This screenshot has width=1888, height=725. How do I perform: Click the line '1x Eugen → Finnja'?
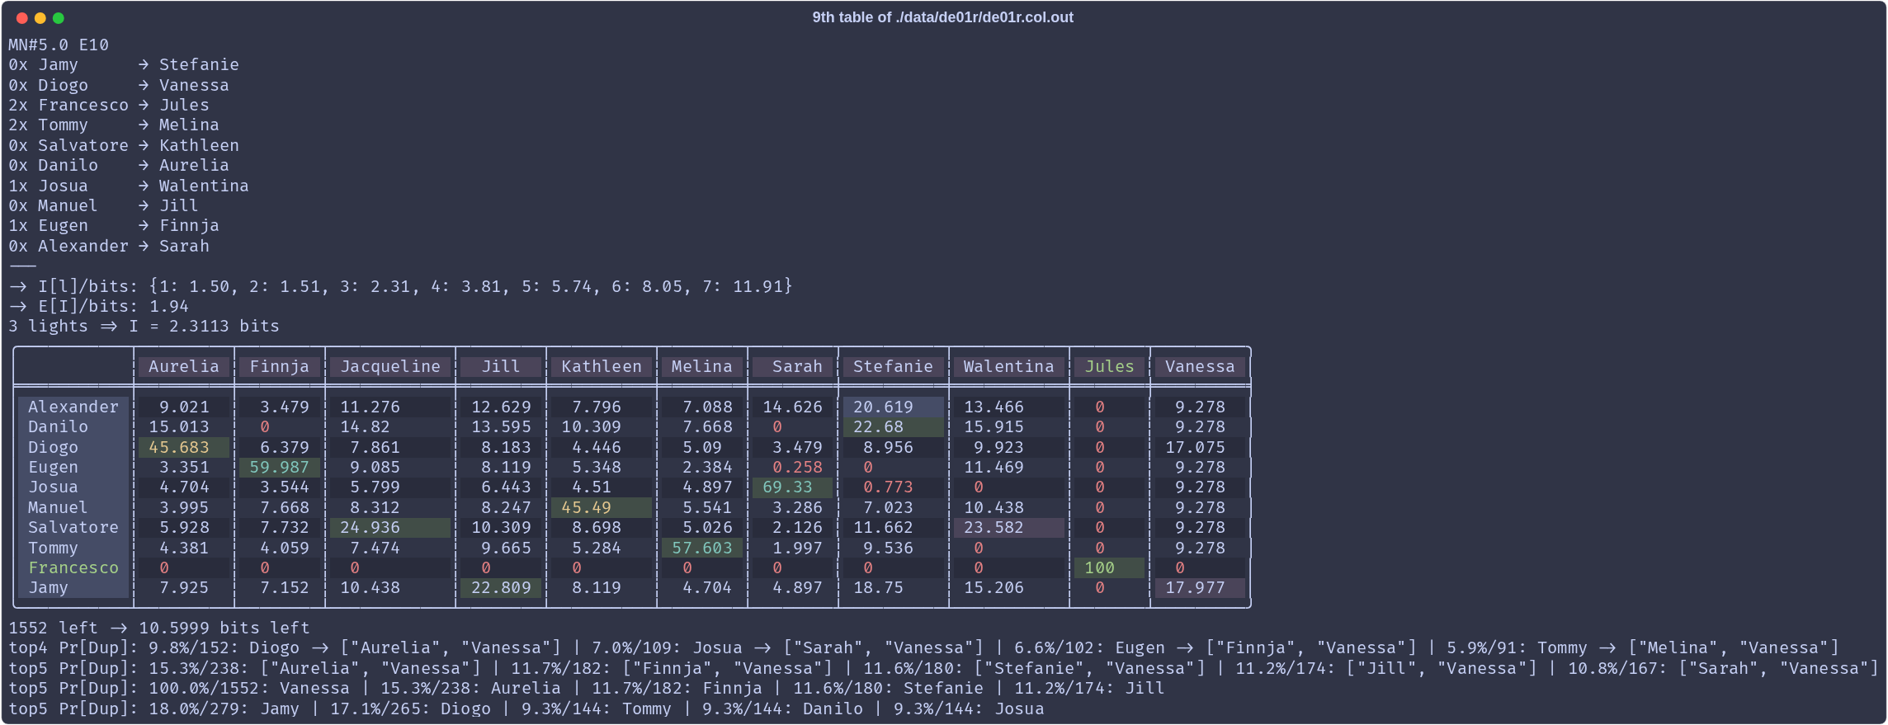click(114, 225)
